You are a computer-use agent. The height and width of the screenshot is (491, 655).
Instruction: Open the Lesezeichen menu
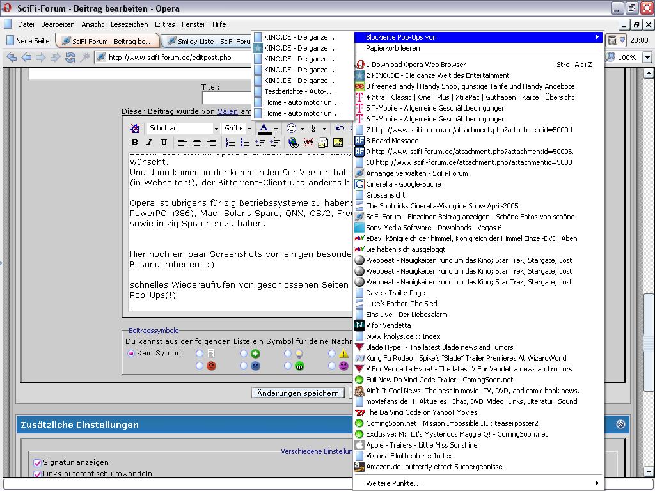point(129,24)
